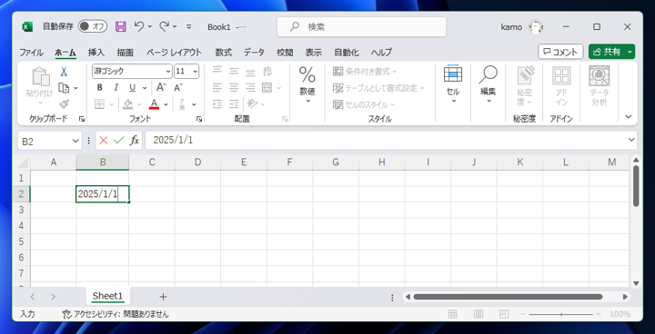Select column D header
This screenshot has width=655, height=334.
click(197, 162)
